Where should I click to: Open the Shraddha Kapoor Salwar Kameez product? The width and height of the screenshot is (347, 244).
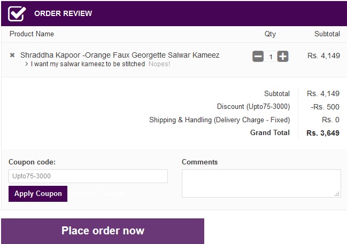pyautogui.click(x=120, y=55)
